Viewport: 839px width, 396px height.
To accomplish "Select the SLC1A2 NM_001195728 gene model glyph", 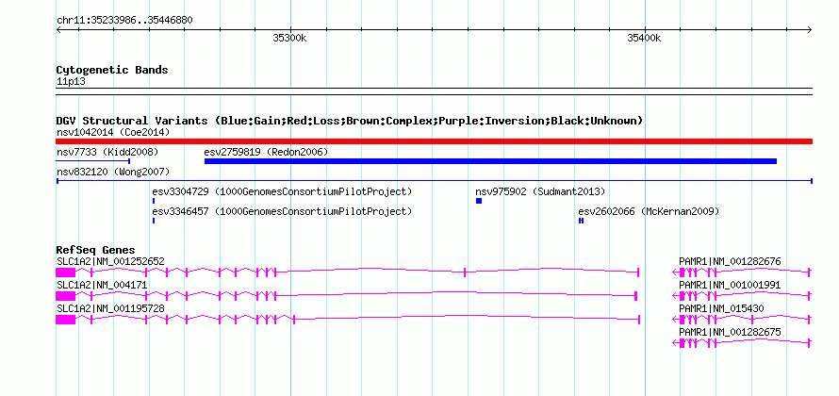I will [x=348, y=320].
